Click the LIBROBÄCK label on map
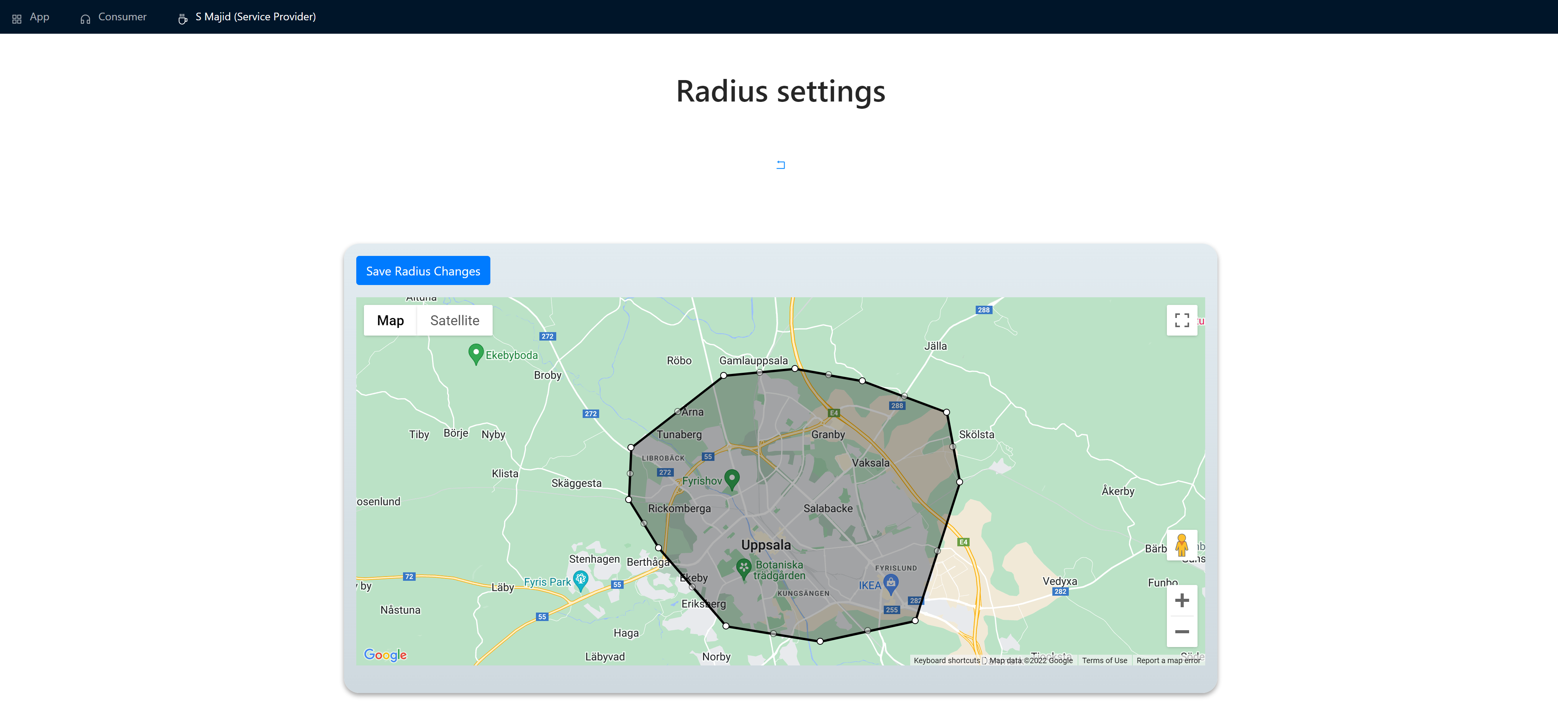The height and width of the screenshot is (716, 1558). 663,458
